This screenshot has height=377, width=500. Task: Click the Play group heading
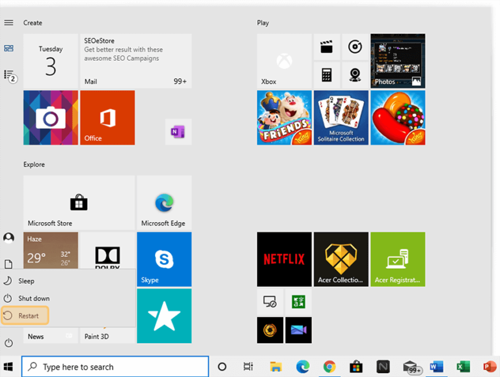[263, 23]
